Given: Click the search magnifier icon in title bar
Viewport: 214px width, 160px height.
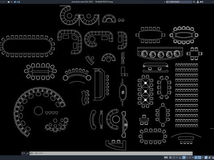Looking at the screenshot, I should click(x=194, y=2).
